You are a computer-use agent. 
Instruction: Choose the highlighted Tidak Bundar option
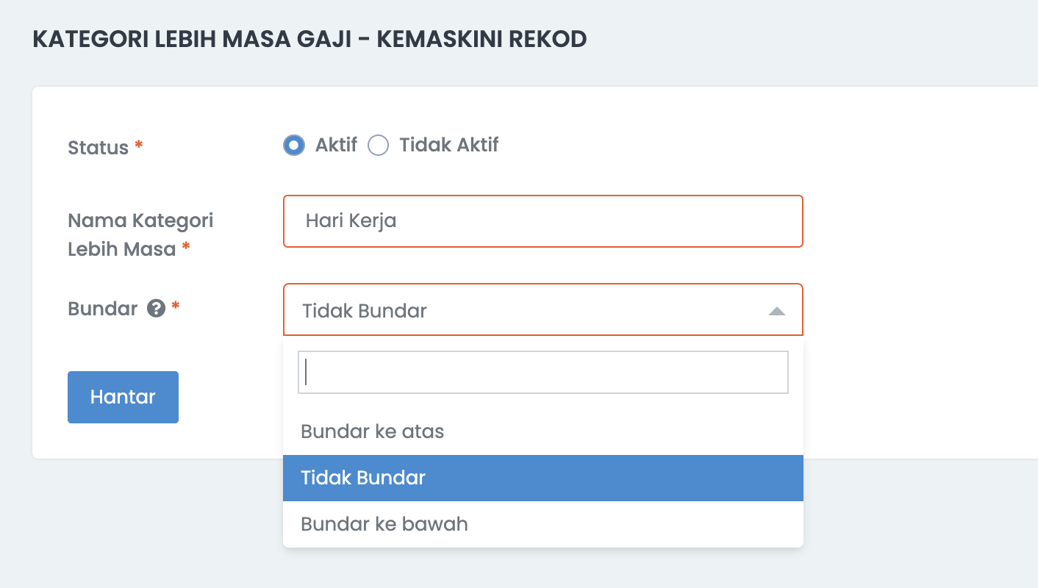(543, 478)
